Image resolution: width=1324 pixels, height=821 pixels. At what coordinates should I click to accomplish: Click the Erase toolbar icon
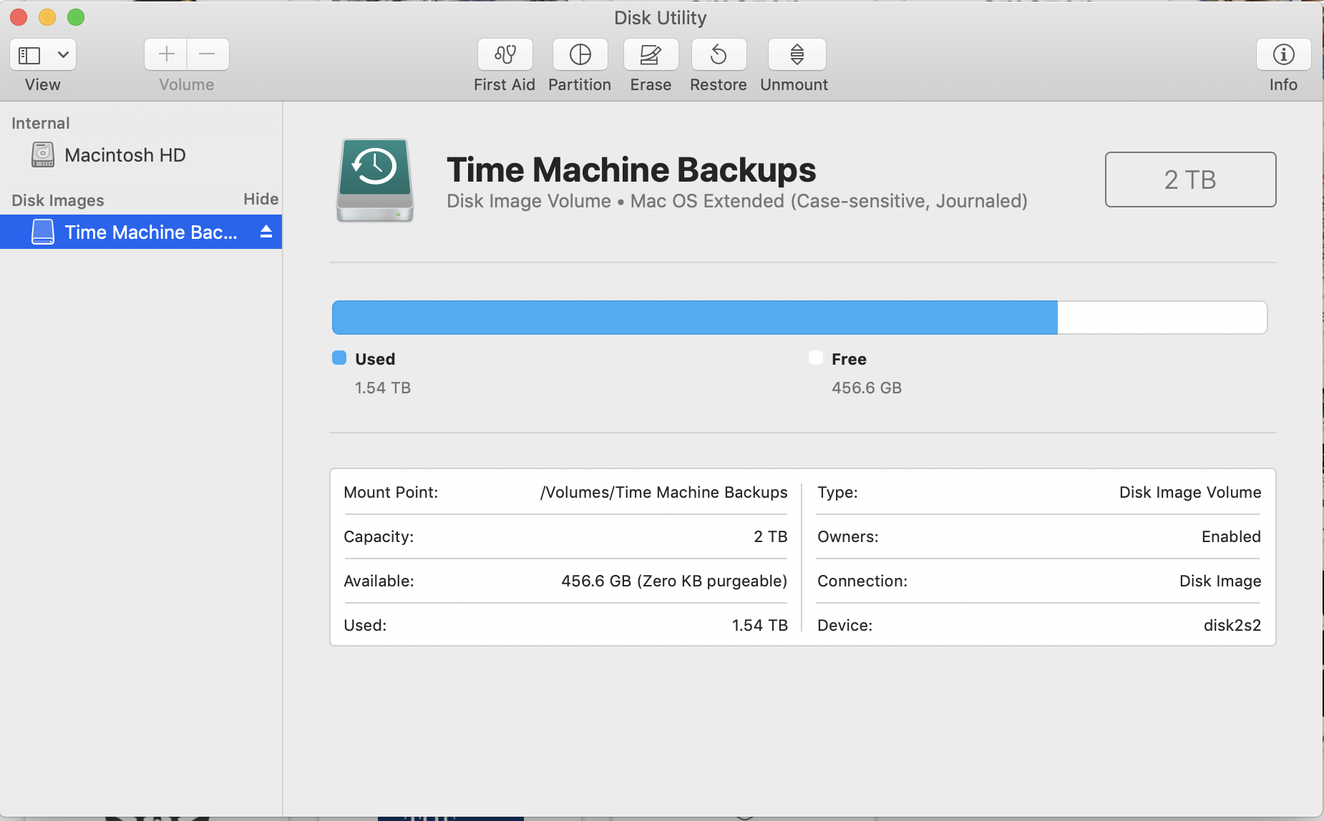(x=650, y=54)
